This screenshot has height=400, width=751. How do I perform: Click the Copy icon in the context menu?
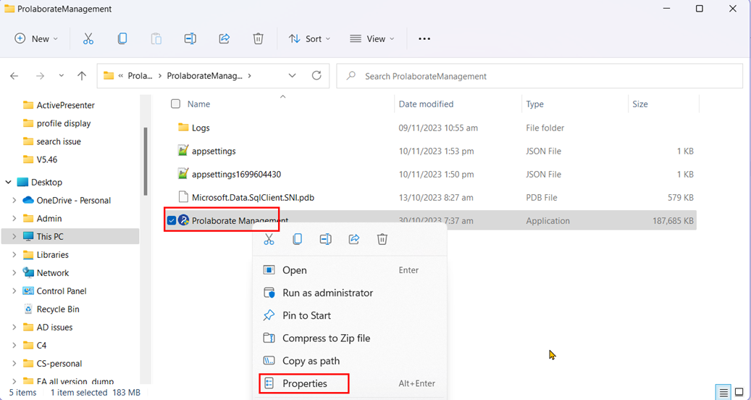[x=298, y=239]
